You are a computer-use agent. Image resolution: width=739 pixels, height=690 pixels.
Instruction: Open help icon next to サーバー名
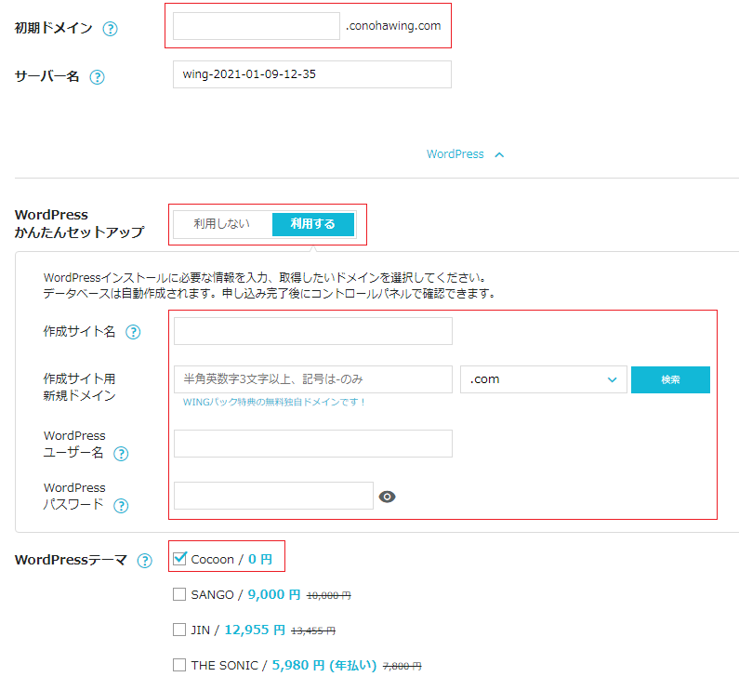coord(97,77)
